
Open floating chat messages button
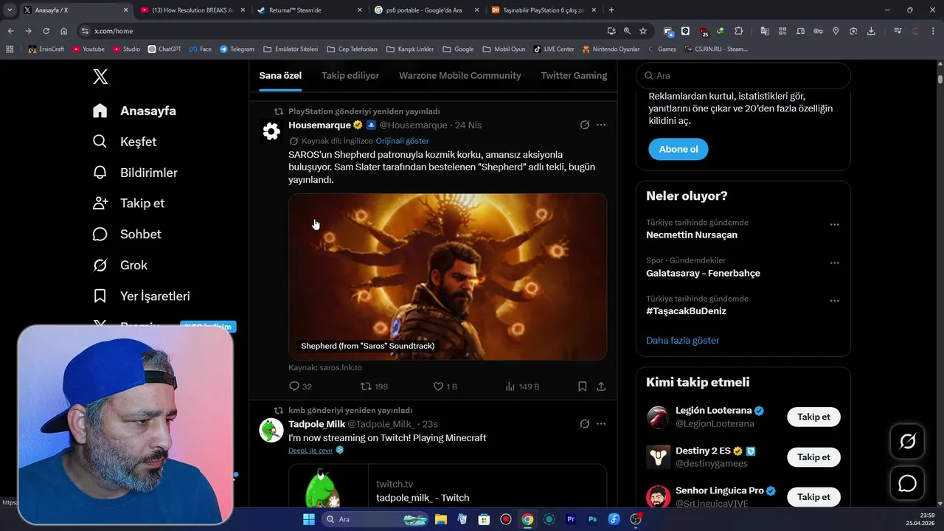click(x=907, y=483)
